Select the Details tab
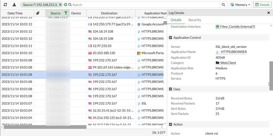The width and height of the screenshot is (273, 136). pos(176,20)
